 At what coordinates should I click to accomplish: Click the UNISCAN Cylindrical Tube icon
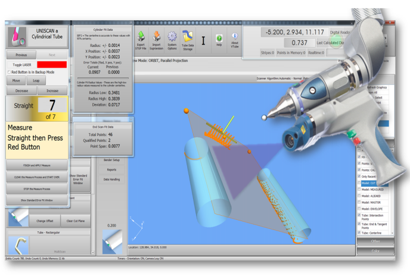[x=17, y=37]
